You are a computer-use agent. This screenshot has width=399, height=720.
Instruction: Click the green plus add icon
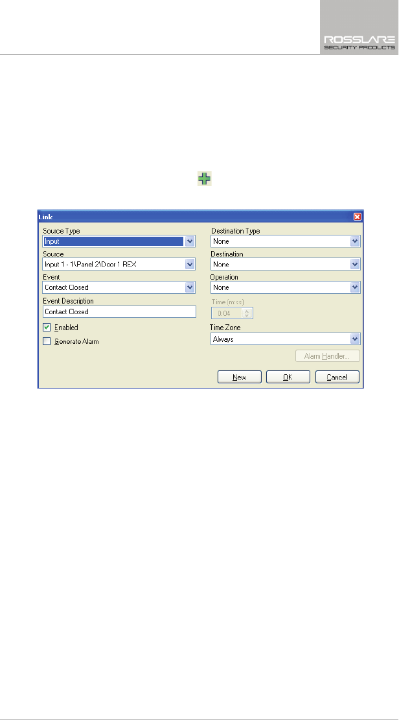coord(204,178)
